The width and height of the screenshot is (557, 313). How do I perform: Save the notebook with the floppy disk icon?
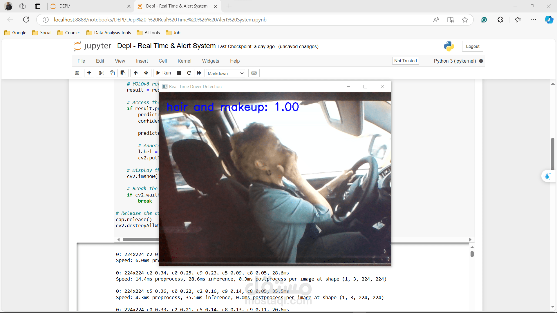(x=77, y=73)
